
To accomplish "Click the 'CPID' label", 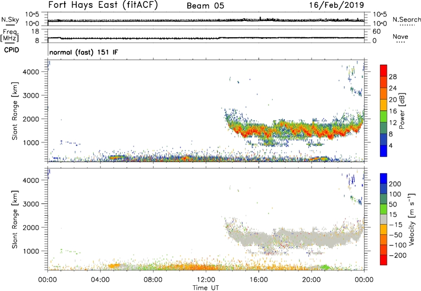I will coord(12,50).
